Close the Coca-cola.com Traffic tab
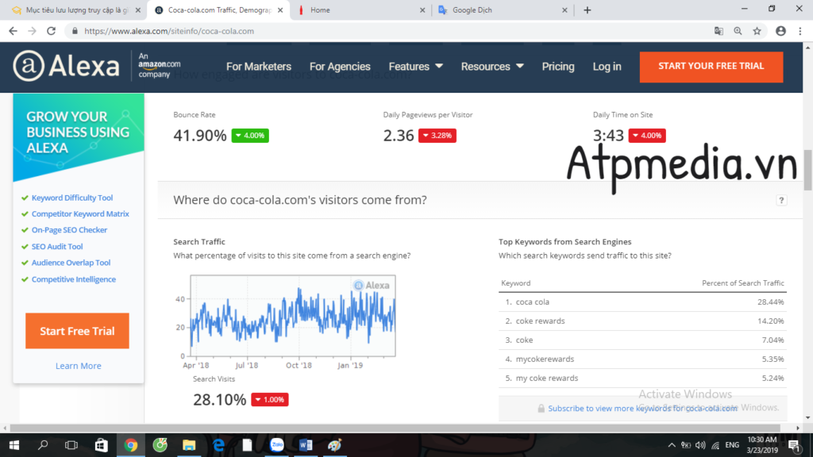The image size is (813, 457). (x=280, y=10)
